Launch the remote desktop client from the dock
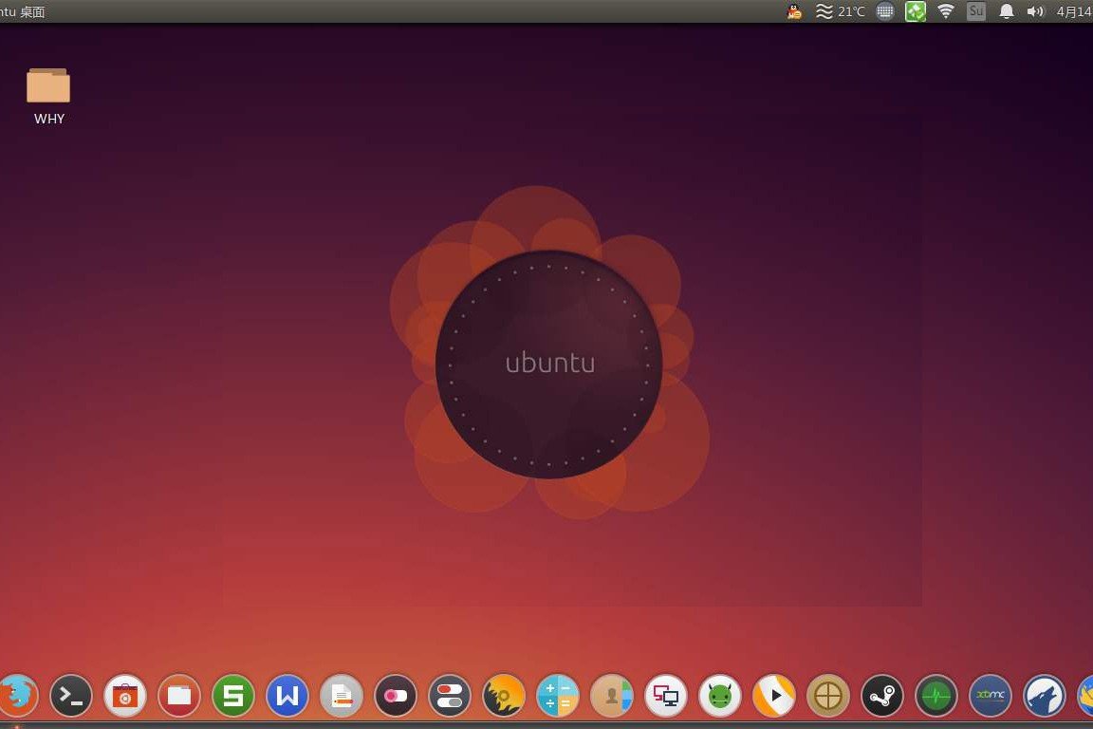The image size is (1093, 729). (x=665, y=696)
